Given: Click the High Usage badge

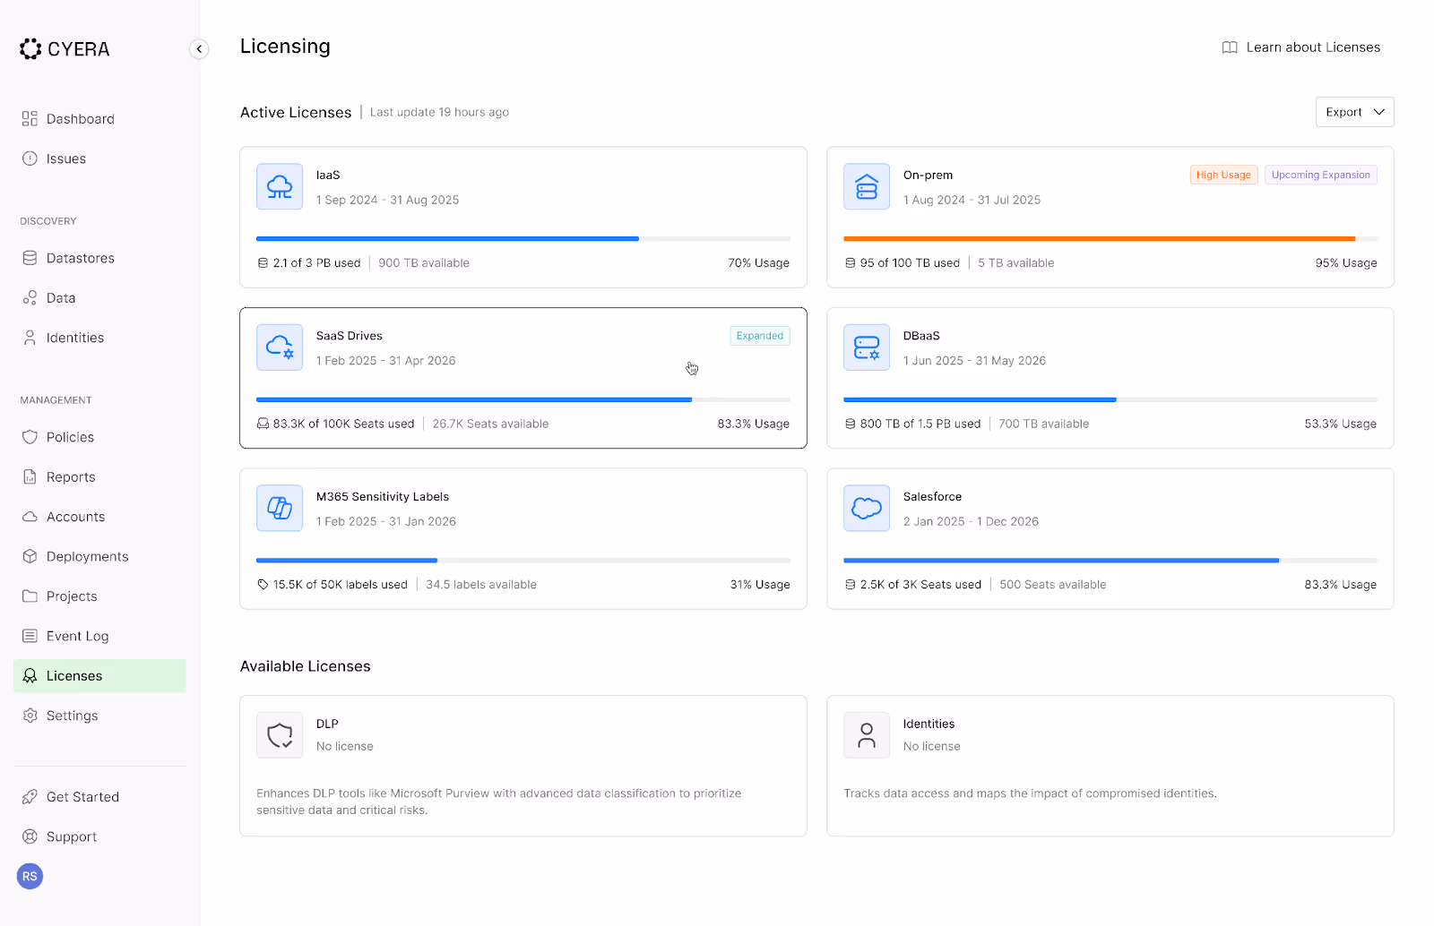Looking at the screenshot, I should [1223, 175].
